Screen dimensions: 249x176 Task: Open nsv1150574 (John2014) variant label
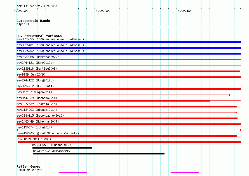[34, 127]
